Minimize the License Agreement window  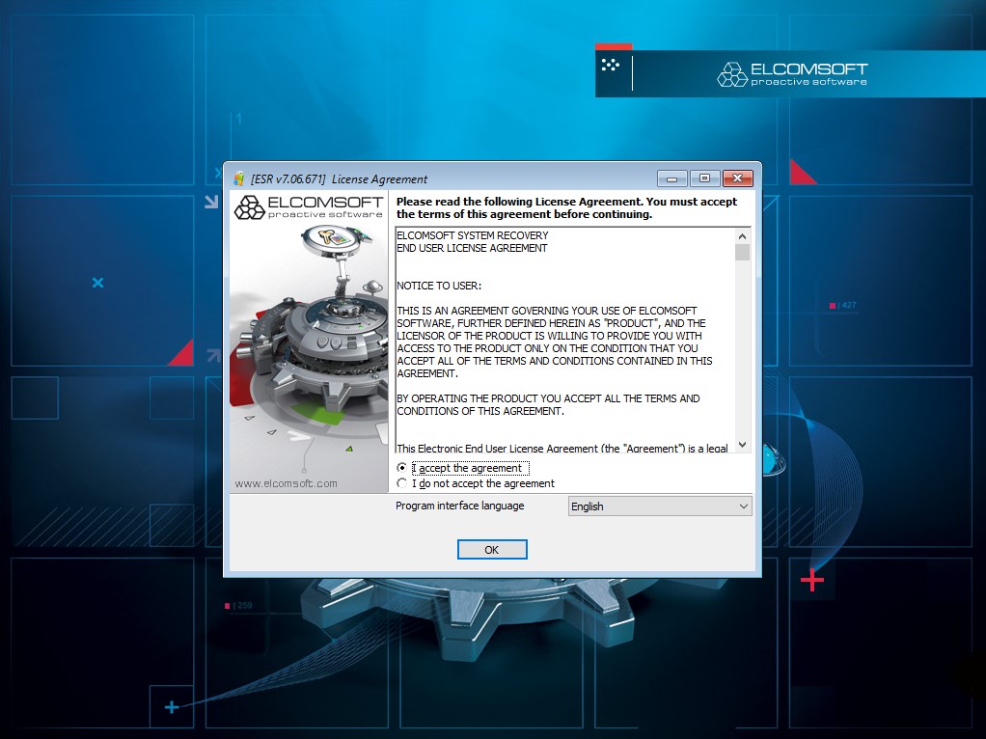point(671,178)
